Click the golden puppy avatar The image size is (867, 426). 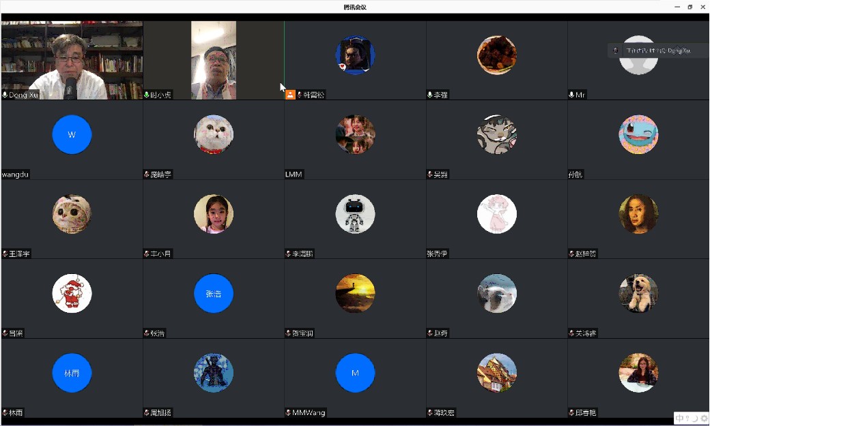pos(638,294)
